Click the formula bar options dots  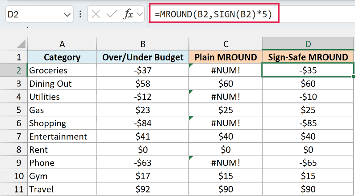tap(80, 14)
